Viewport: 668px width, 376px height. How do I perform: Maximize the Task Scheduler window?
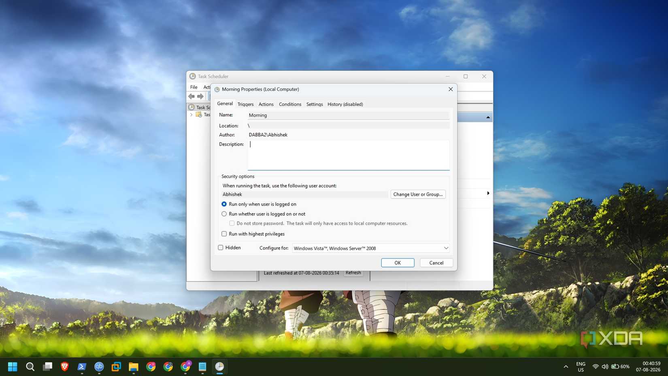pos(466,77)
